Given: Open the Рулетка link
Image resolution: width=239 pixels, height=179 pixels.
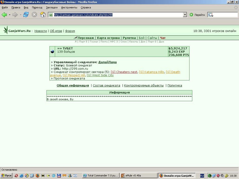Looking at the screenshot, I should pos(129,38).
